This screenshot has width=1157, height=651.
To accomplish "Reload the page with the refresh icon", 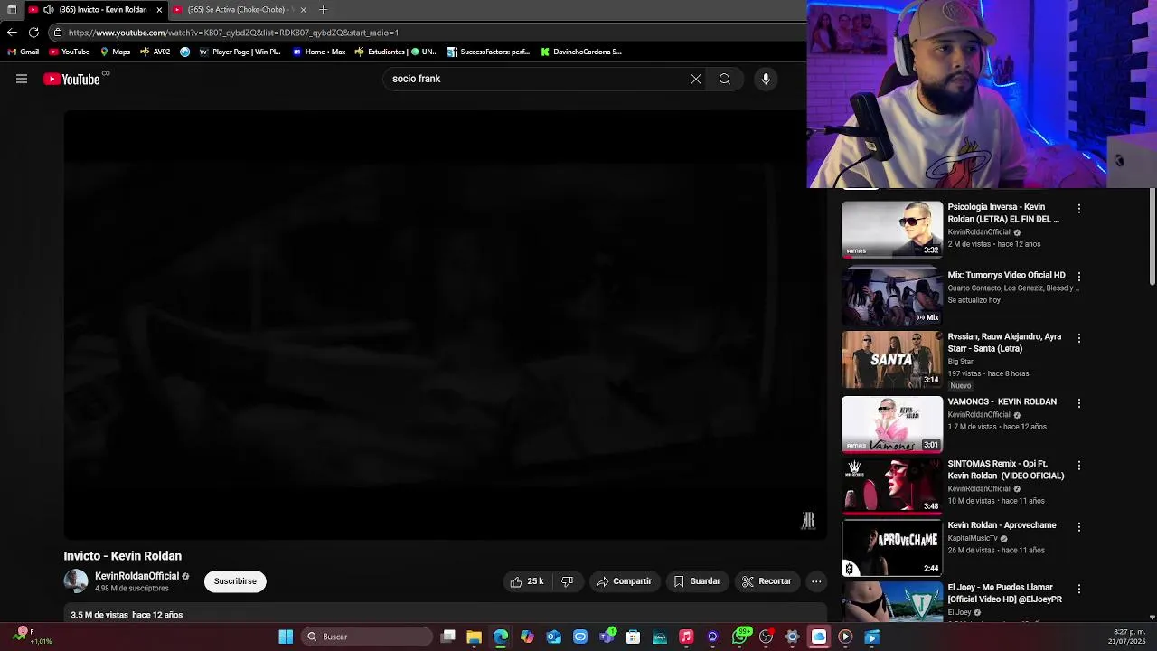I will coord(33,33).
